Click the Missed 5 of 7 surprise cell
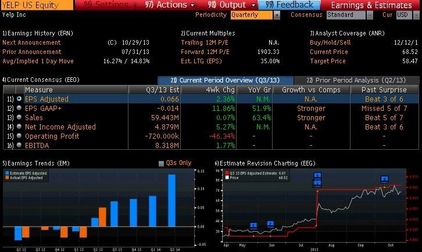 pyautogui.click(x=384, y=109)
